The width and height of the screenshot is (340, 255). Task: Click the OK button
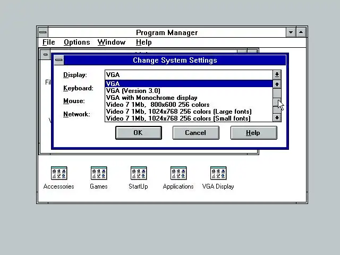(x=139, y=133)
